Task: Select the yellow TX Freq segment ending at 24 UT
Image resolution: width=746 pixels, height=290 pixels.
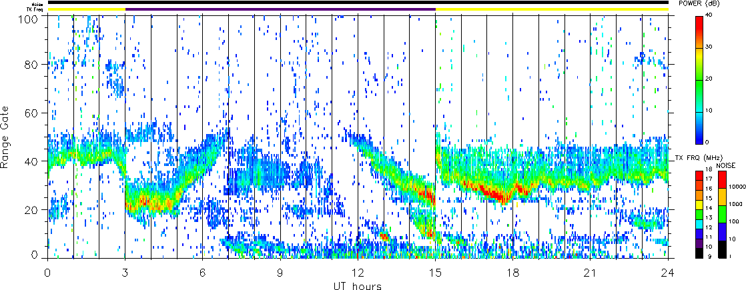Action: tap(552, 9)
